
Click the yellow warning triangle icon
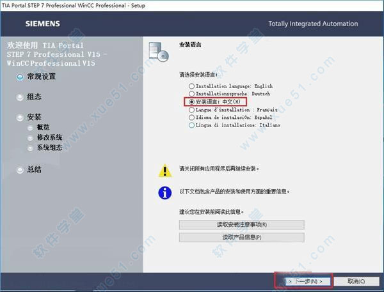(165, 170)
